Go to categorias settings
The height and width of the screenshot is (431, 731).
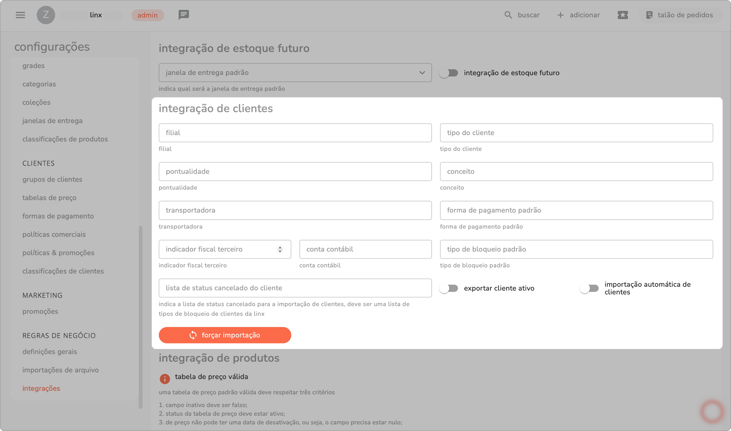coord(39,84)
